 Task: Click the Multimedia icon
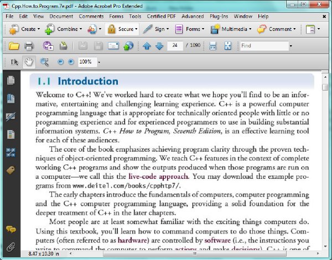pyautogui.click(x=215, y=29)
